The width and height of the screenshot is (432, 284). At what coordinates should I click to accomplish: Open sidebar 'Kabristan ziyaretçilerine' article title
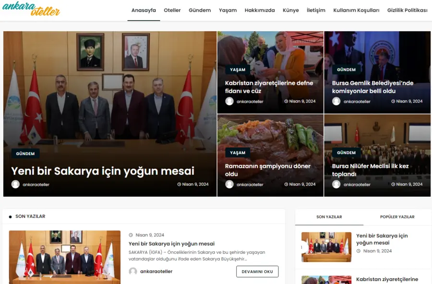point(387,279)
